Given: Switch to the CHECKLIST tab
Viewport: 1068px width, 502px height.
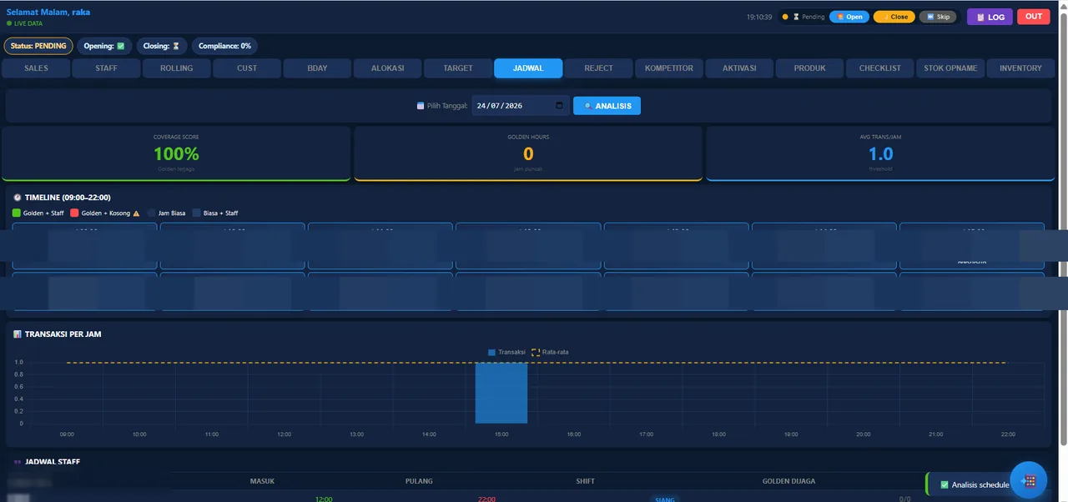Looking at the screenshot, I should click(x=880, y=68).
